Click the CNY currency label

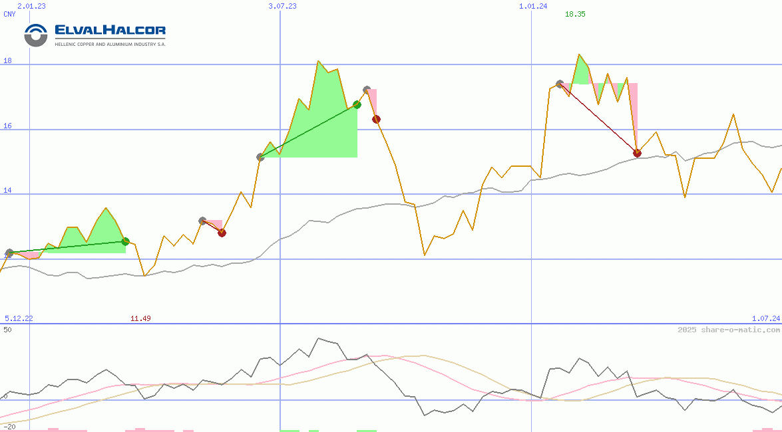tap(9, 14)
